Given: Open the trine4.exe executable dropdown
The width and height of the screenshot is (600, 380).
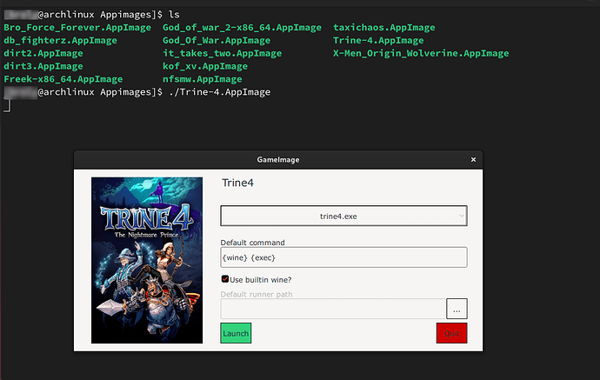Looking at the screenshot, I should coord(343,216).
